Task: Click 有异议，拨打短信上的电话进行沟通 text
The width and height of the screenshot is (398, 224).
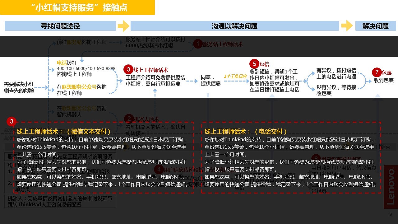Action: pos(336,73)
